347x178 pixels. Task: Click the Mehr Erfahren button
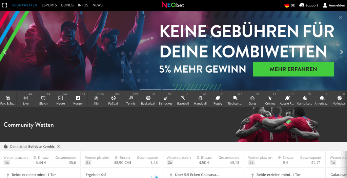(293, 69)
